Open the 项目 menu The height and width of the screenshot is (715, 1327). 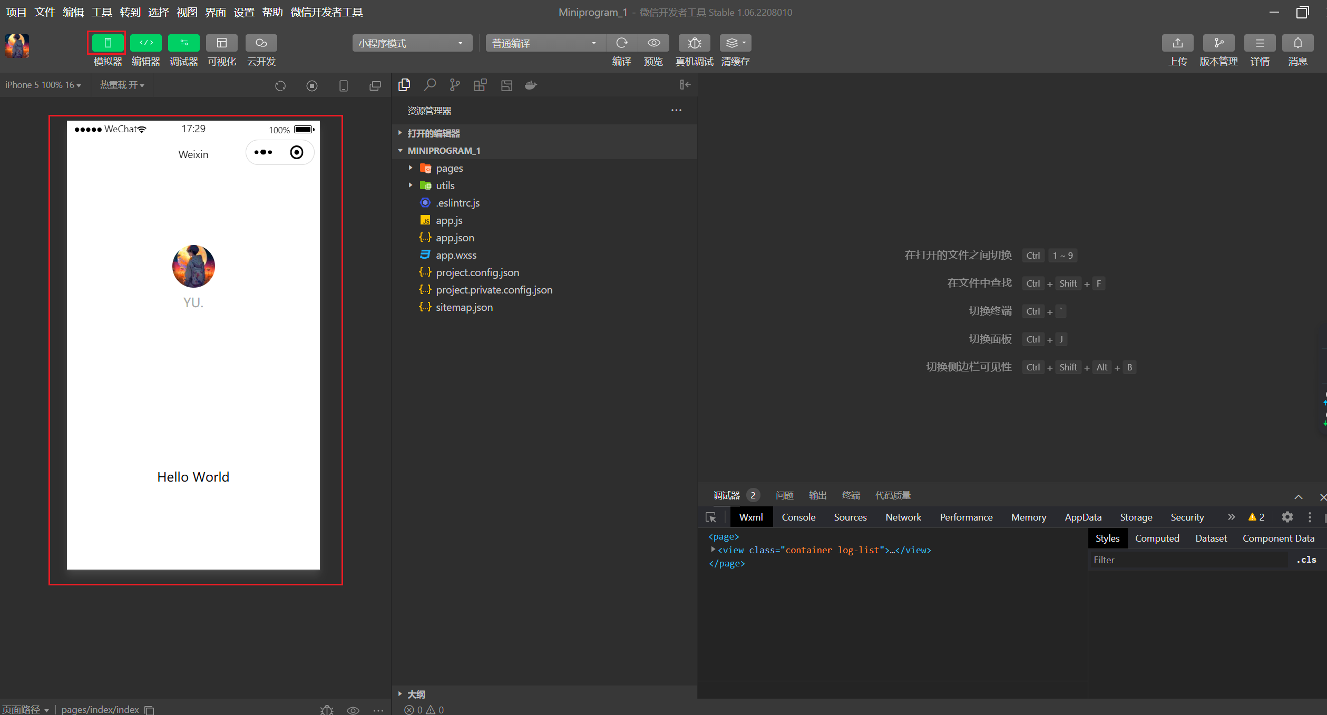coord(16,12)
